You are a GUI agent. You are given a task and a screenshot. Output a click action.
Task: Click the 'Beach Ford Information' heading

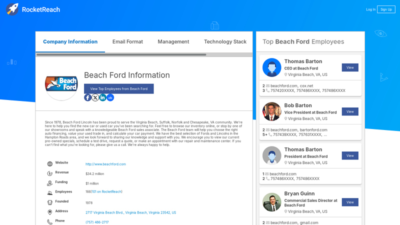coord(127,75)
